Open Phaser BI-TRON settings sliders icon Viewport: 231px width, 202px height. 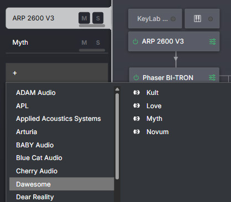pyautogui.click(x=212, y=78)
